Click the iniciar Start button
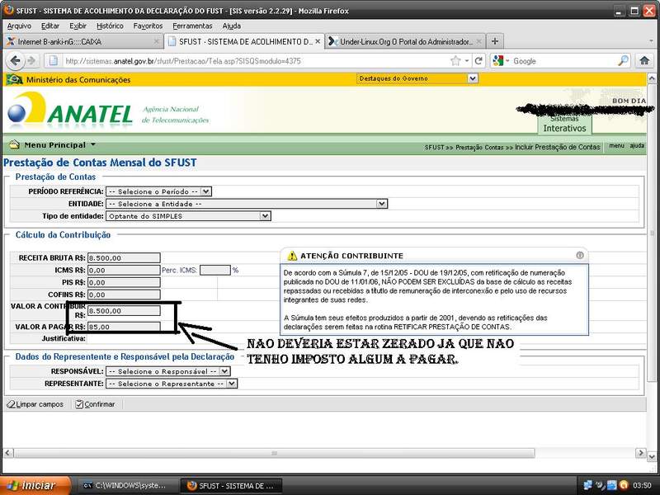660x495 pixels. click(35, 485)
